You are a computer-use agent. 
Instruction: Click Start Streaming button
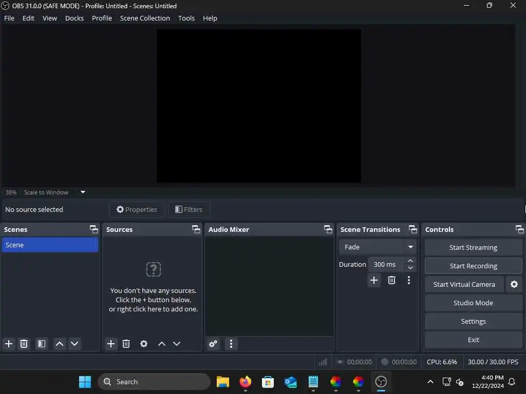point(473,248)
